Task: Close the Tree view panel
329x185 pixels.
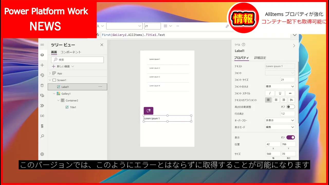Action: point(102,45)
